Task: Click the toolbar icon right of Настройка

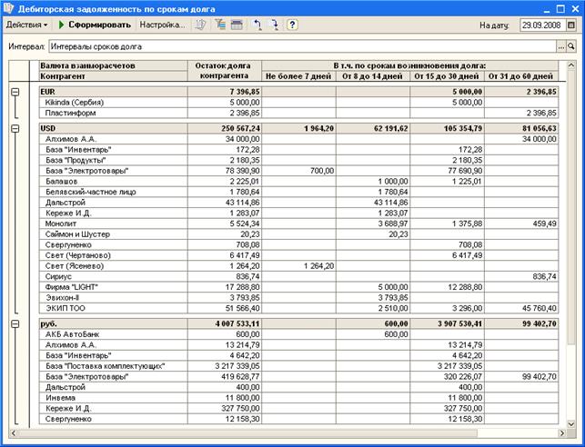Action: (x=201, y=25)
